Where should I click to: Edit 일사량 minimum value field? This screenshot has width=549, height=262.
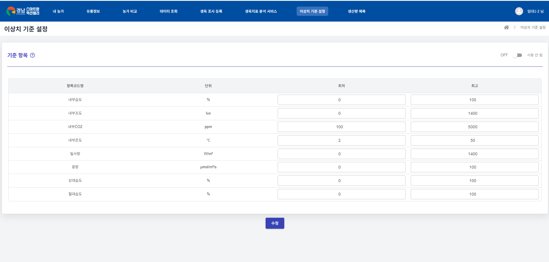point(341,154)
